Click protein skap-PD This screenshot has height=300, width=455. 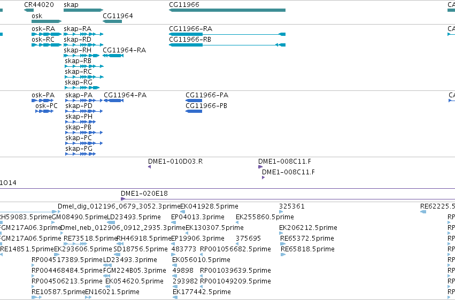[x=79, y=106]
